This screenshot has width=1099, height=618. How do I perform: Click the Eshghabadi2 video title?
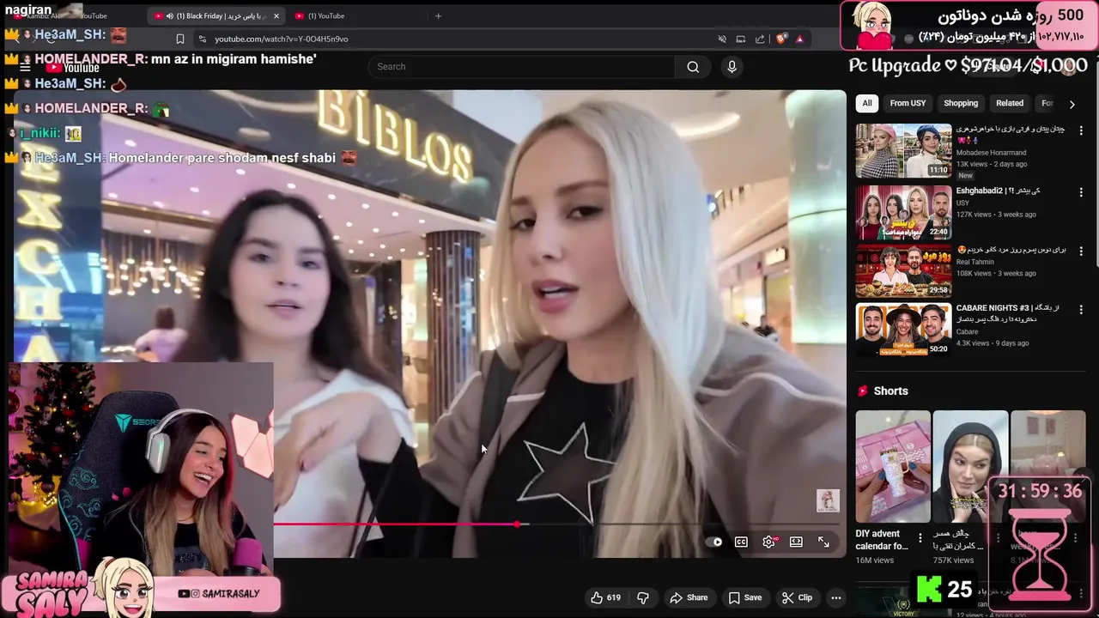(x=999, y=191)
